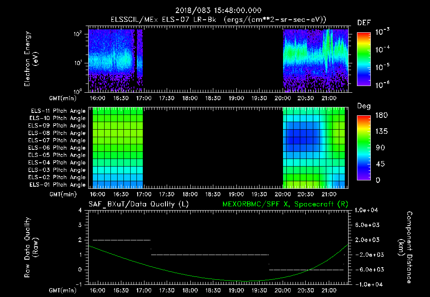Select the DEF colorbar label
The image size is (430, 297).
[364, 23]
